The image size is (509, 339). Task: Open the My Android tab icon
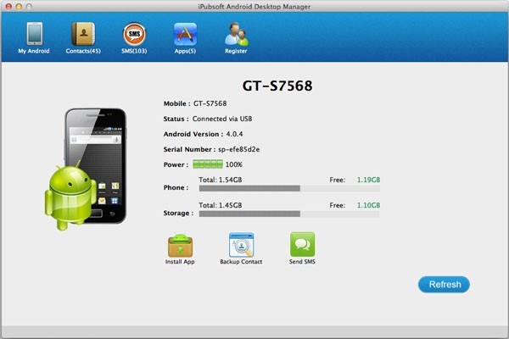(x=34, y=33)
